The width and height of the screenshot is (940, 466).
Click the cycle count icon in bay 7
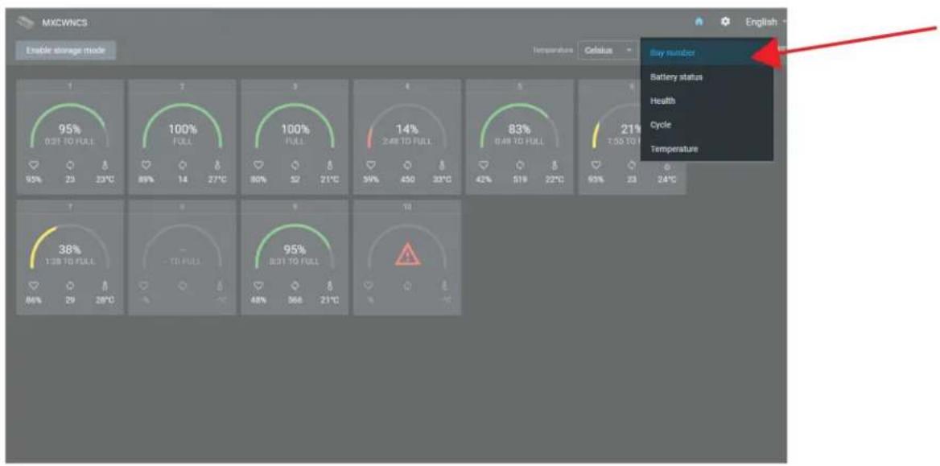pos(70,286)
